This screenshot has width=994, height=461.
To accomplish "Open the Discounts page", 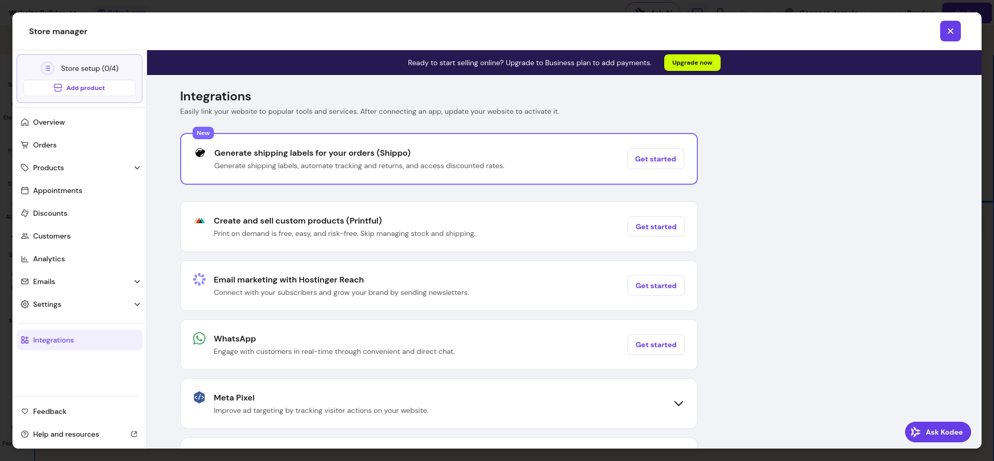I will (x=79, y=213).
